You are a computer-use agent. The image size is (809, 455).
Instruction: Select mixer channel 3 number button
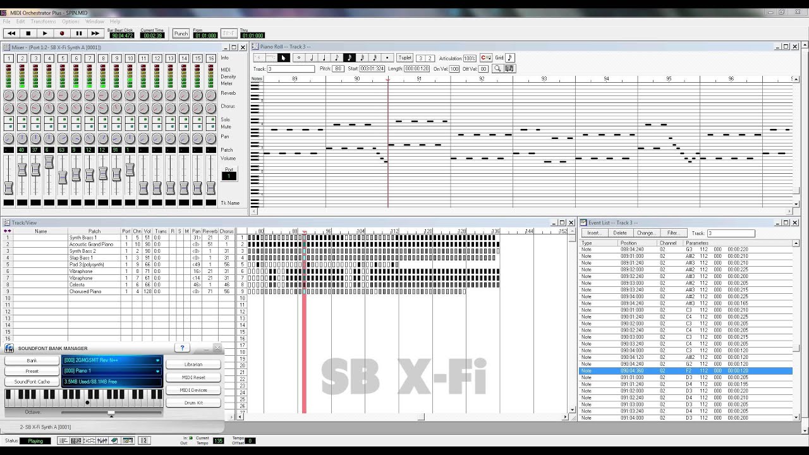point(35,58)
